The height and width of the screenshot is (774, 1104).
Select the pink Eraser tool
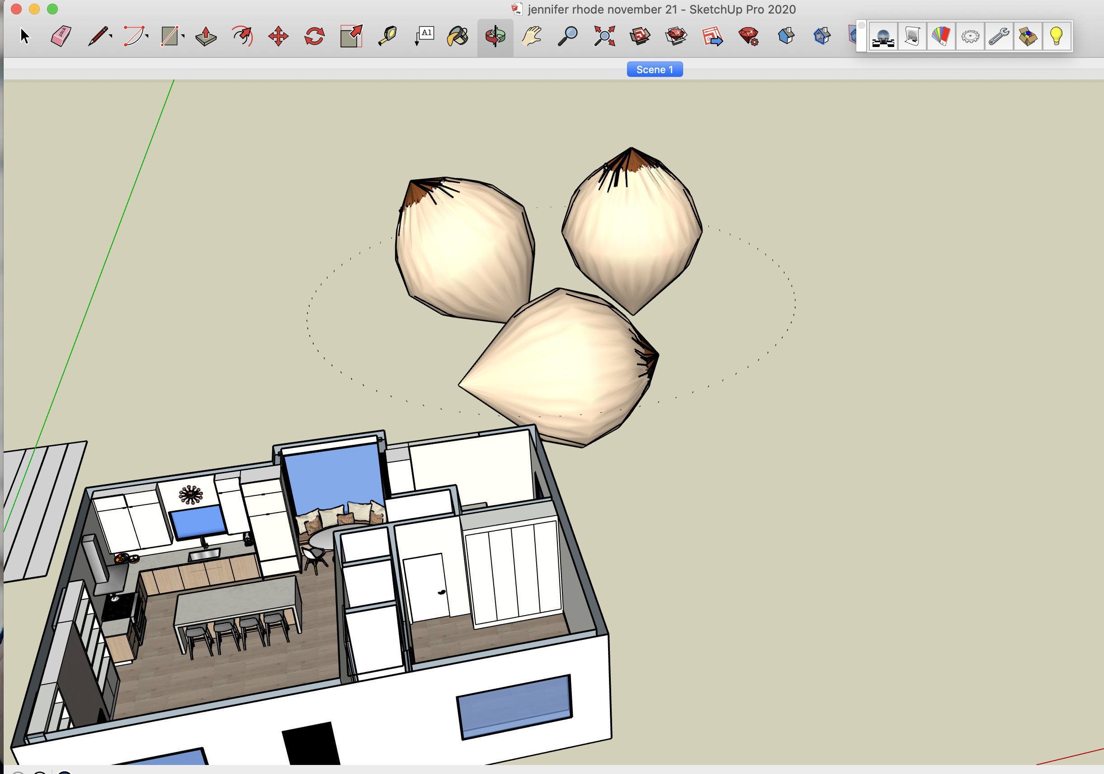pos(61,36)
